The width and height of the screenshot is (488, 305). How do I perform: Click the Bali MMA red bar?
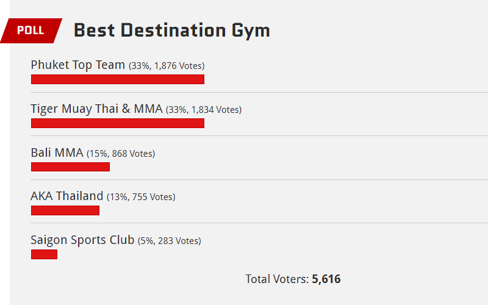coord(70,167)
